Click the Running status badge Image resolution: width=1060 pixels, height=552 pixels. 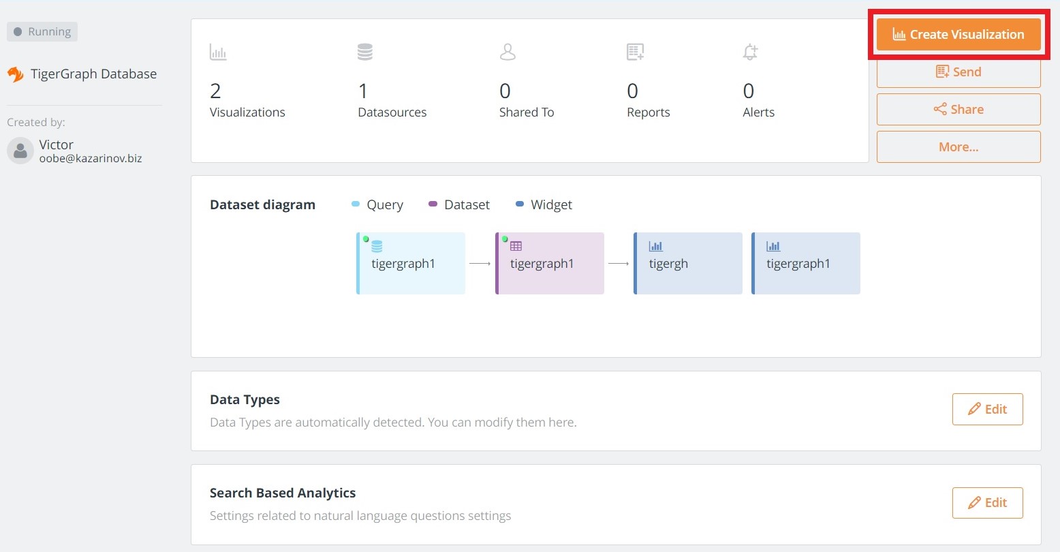pyautogui.click(x=42, y=32)
